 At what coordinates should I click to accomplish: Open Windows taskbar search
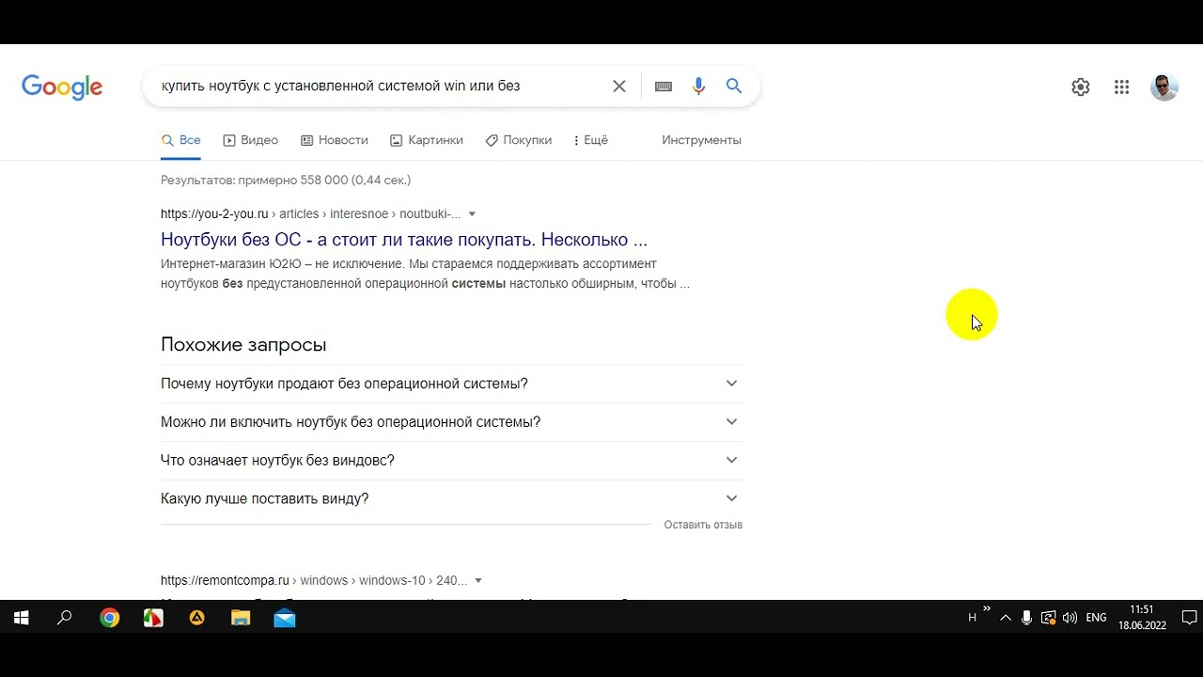(x=65, y=618)
